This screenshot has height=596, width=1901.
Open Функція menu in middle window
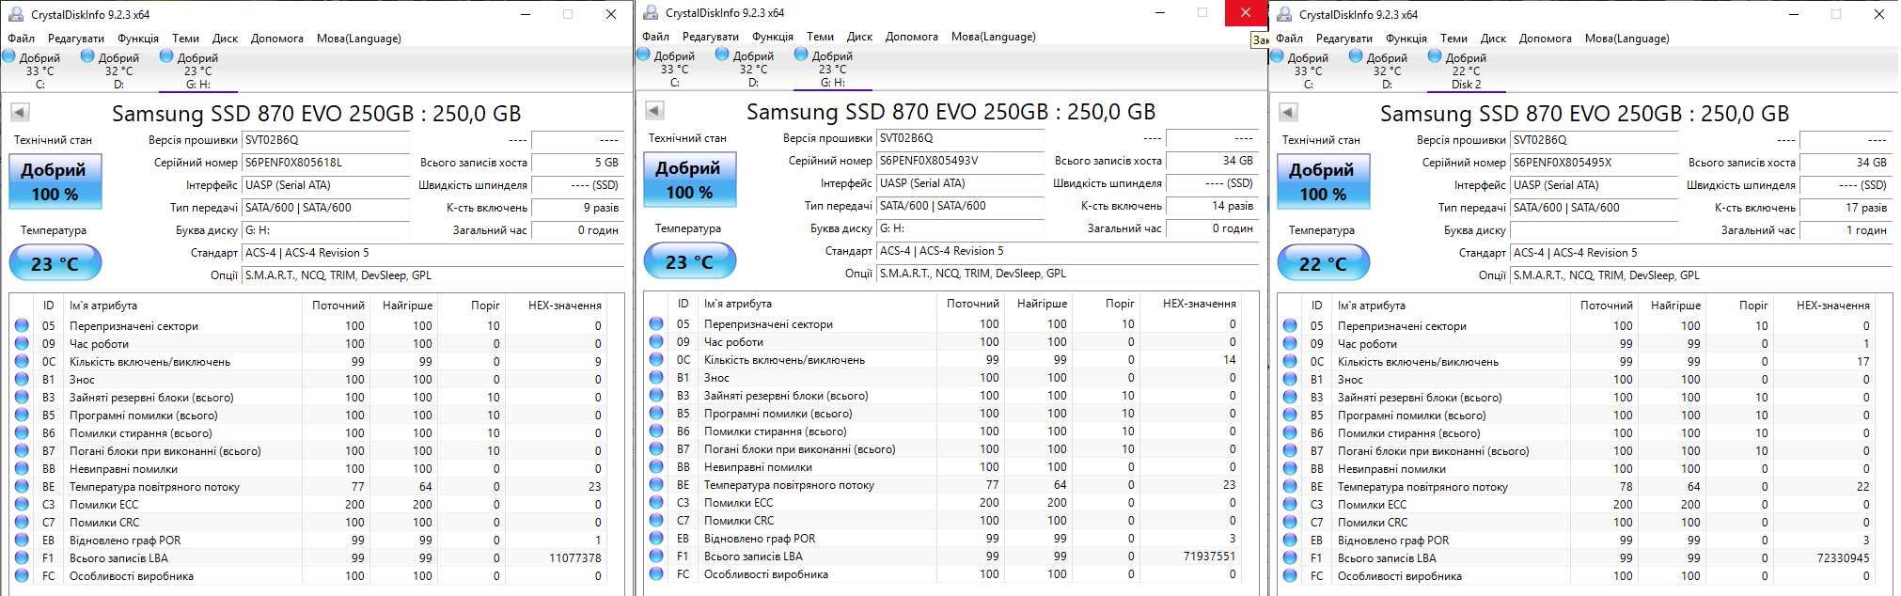click(x=773, y=37)
